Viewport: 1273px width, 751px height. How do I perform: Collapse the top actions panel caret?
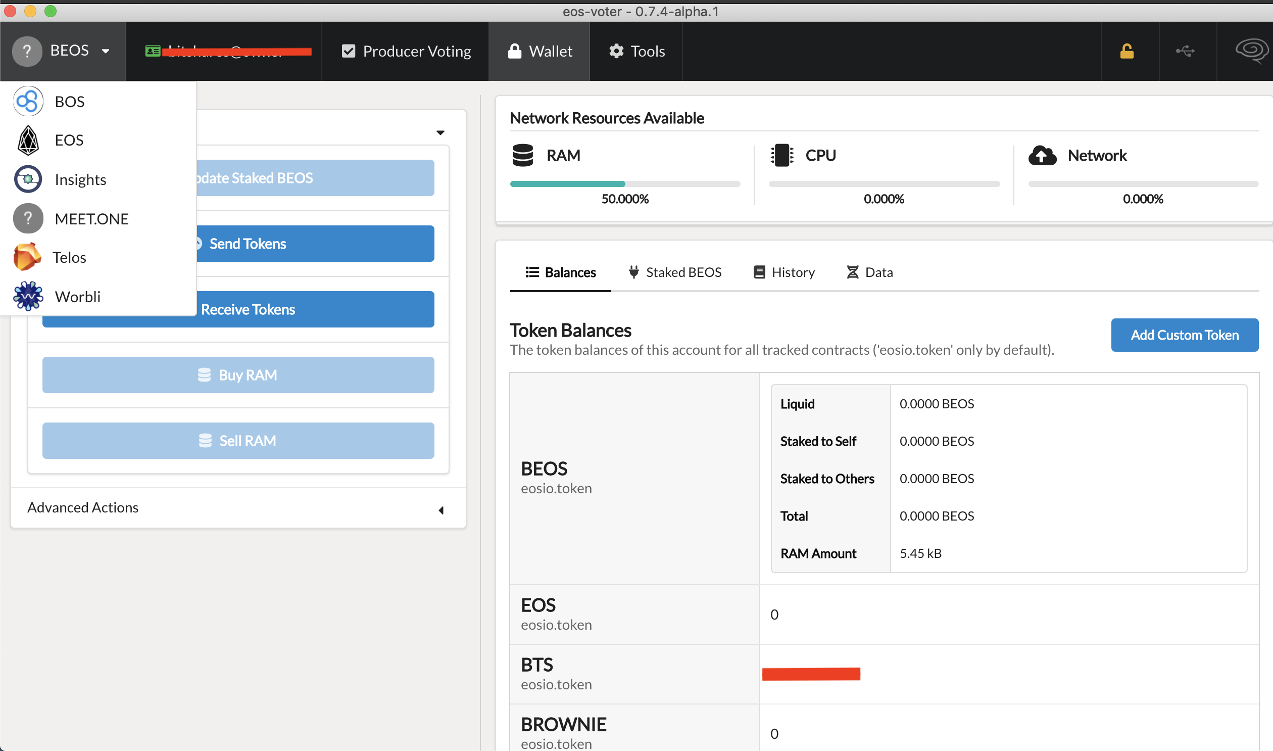pyautogui.click(x=440, y=132)
